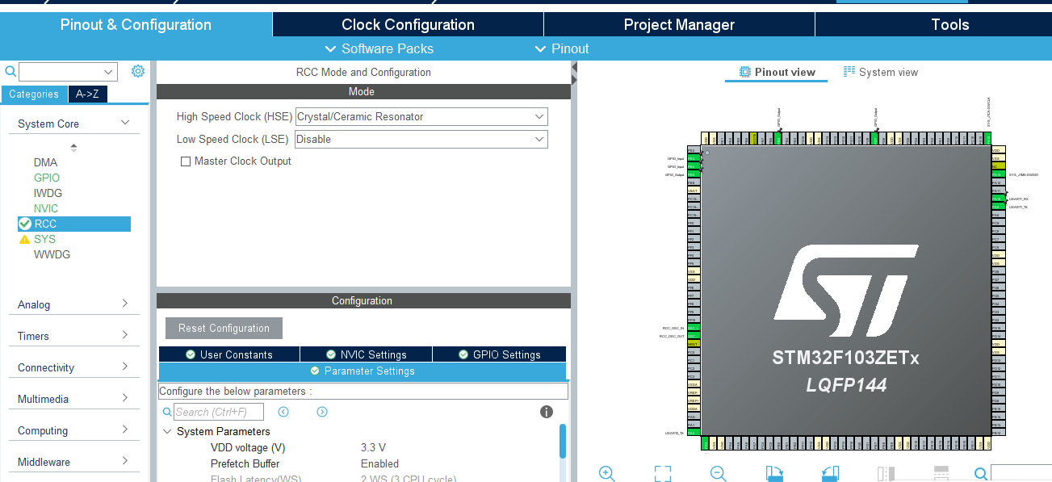Select the Pinout & Configuration tab
Viewport: 1052px width, 482px height.
pos(136,24)
